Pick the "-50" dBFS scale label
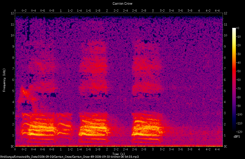The height and width of the screenshot is (159, 245). click(238, 71)
